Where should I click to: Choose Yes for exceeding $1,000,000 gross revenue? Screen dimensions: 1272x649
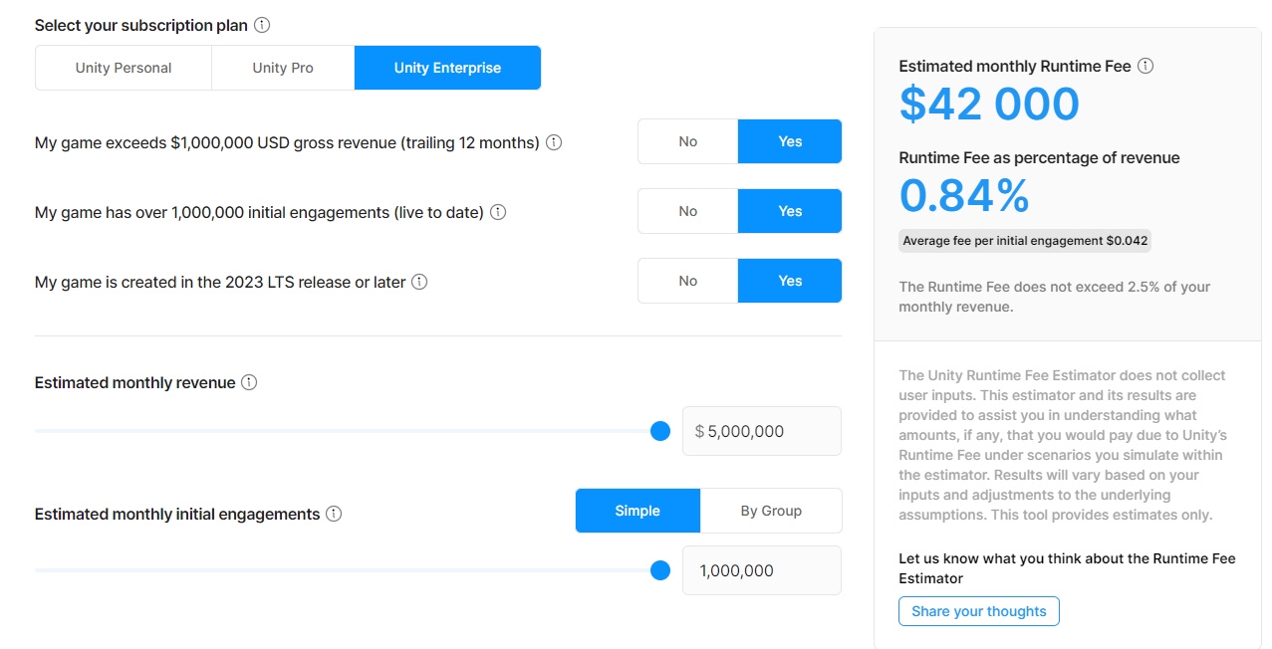[x=790, y=141]
